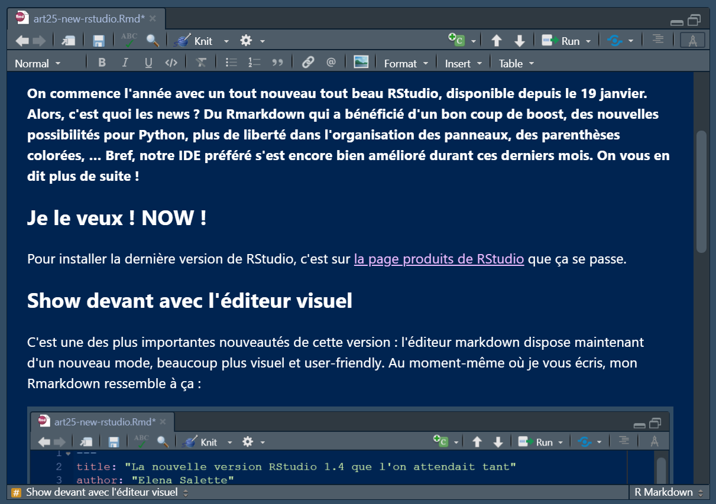Open the Knit options dropdown arrow
The width and height of the screenshot is (716, 504).
[x=226, y=41]
